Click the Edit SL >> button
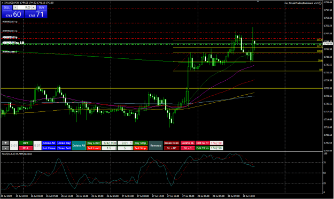The image size is (334, 199). tap(203, 143)
